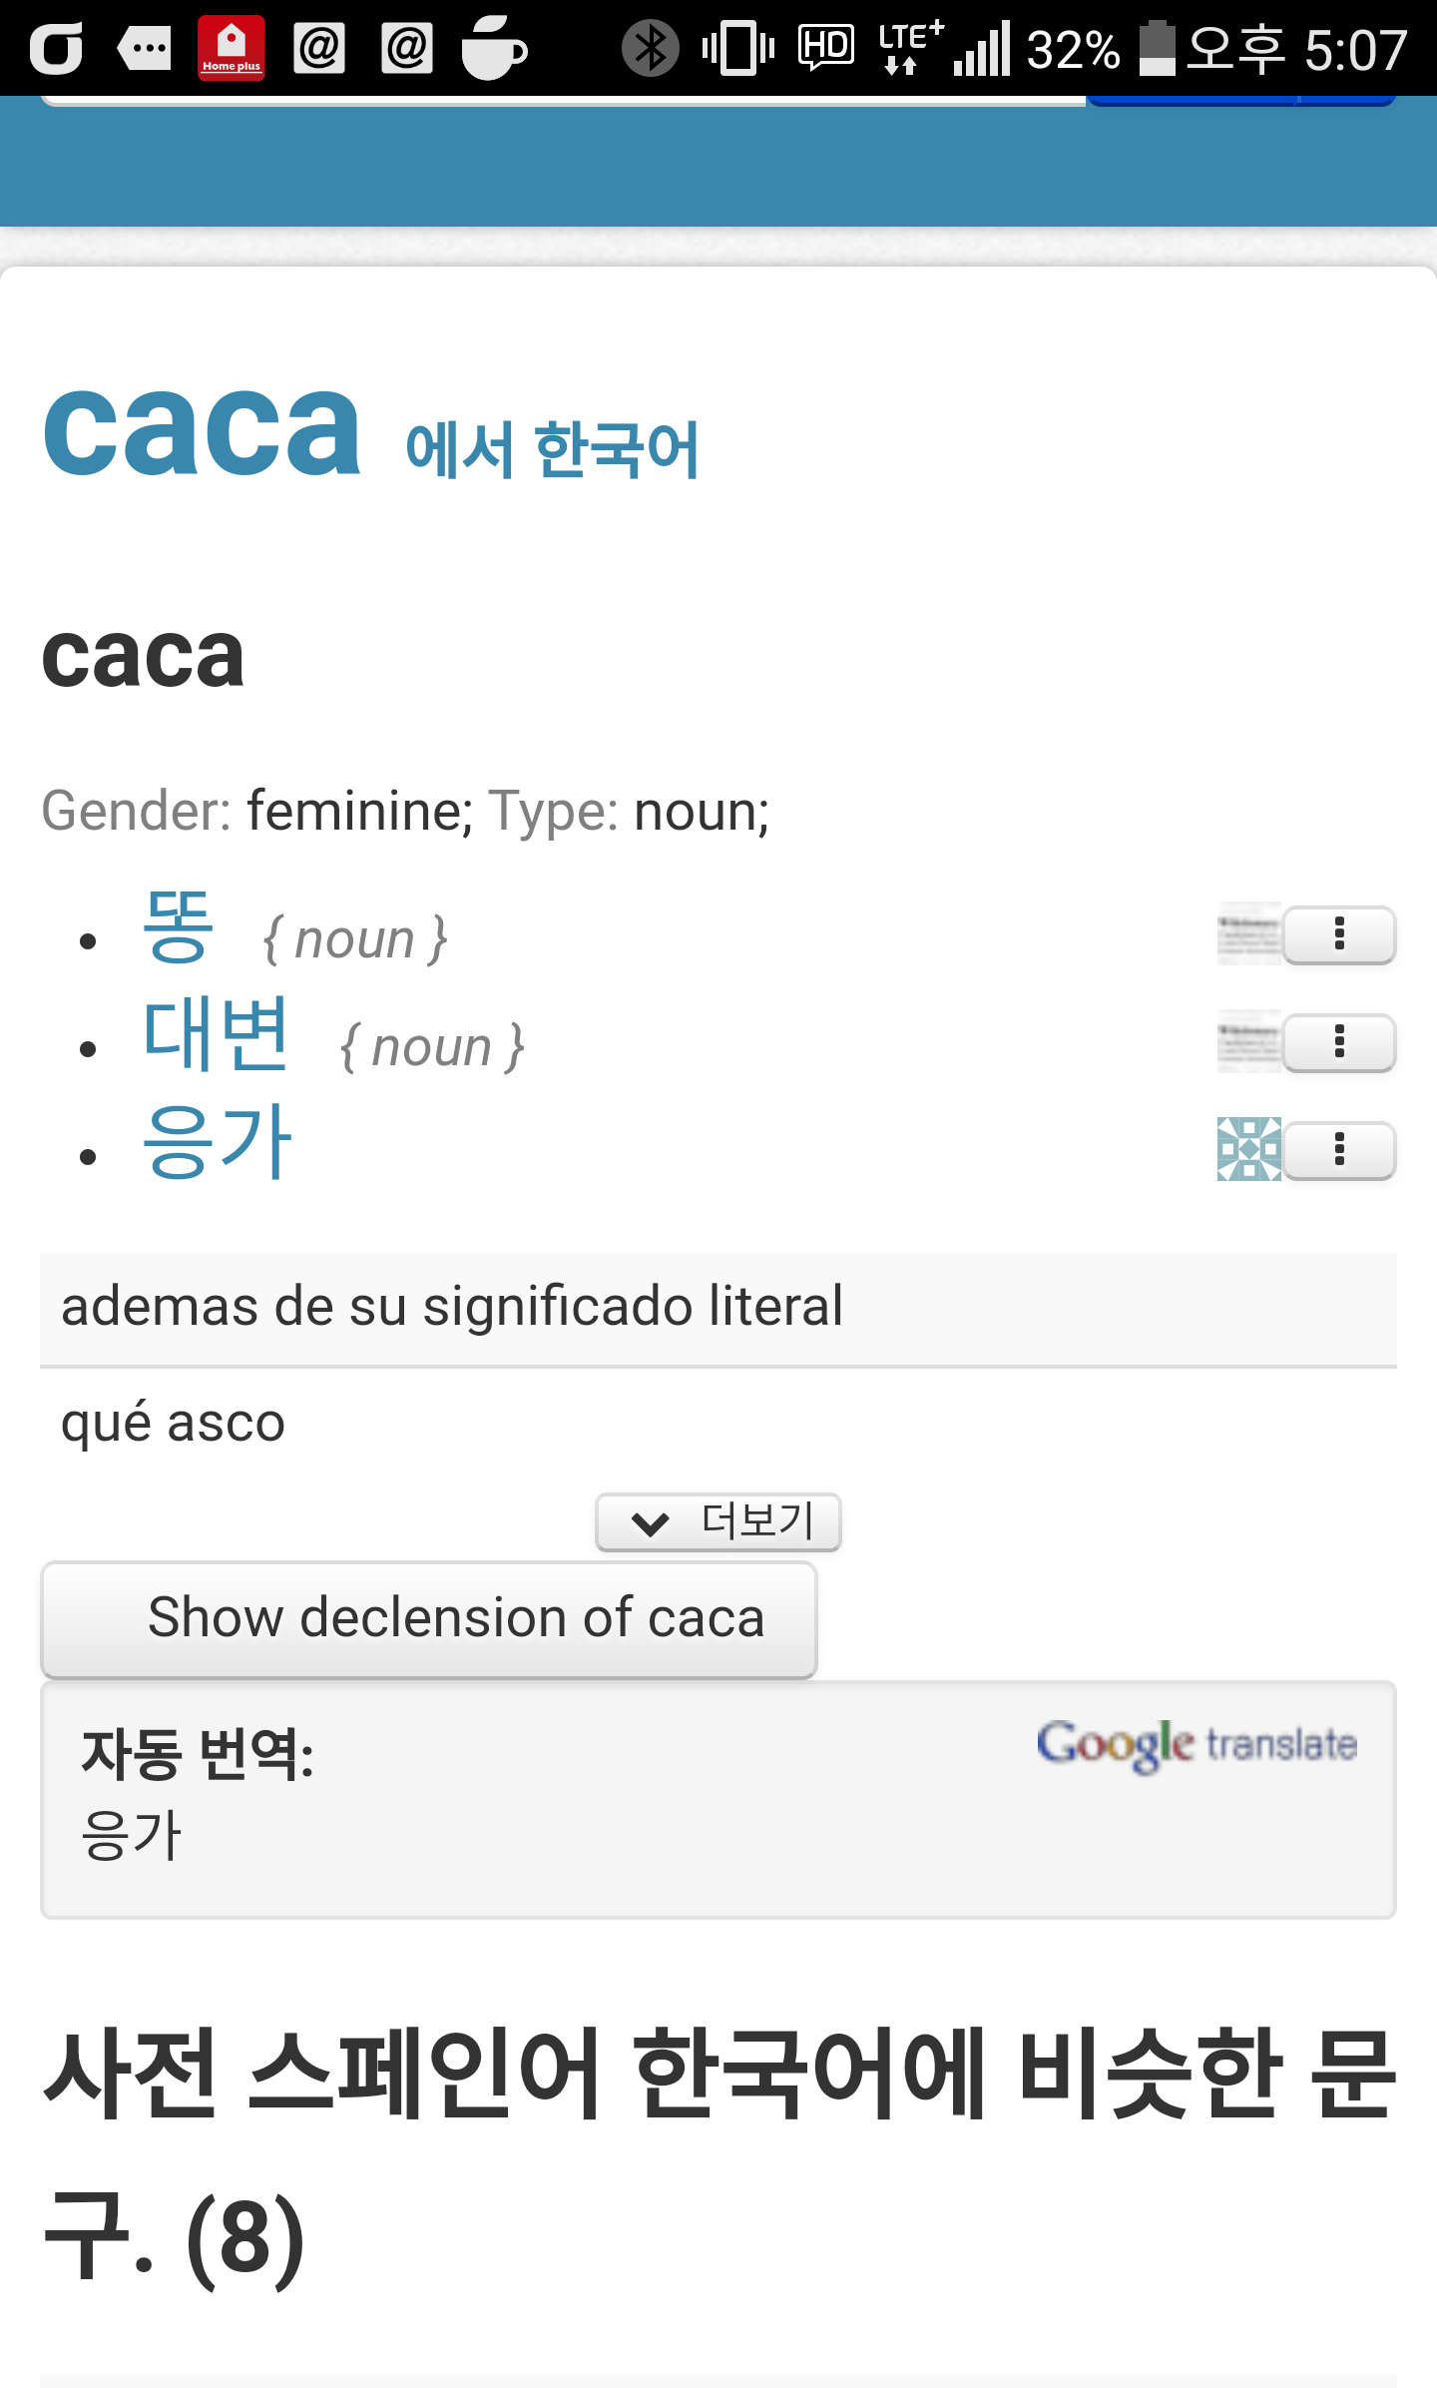Open three-dot menu for 응가 translation
Image resolution: width=1437 pixels, height=2388 pixels.
pyautogui.click(x=1339, y=1150)
